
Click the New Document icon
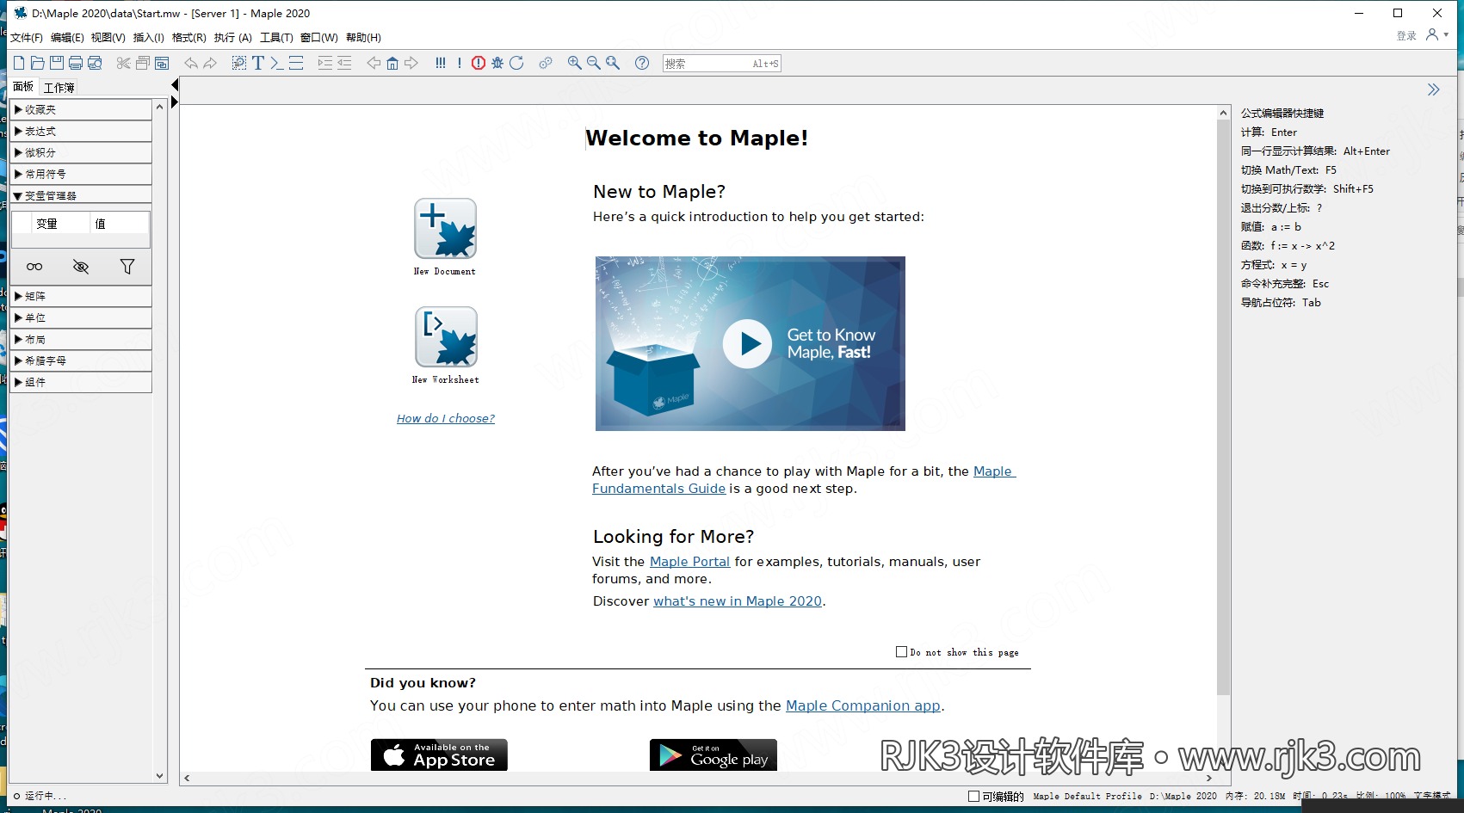[x=445, y=229]
